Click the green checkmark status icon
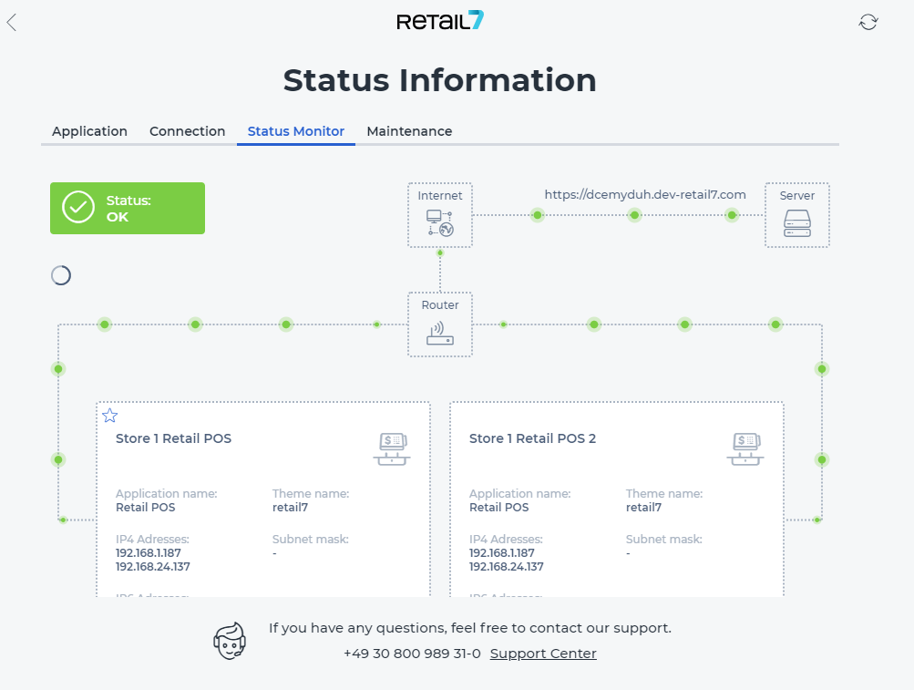Viewport: 914px width, 690px height. tap(78, 207)
